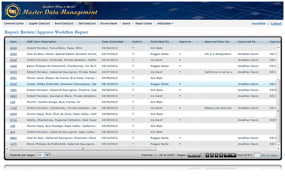Screen dimensions: 285x176
Task: Click date cell '02/05/2010'
Action: 110,120
